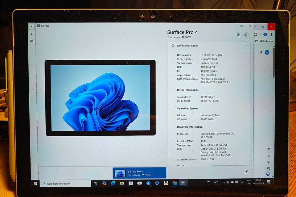Open the dropdown chevron left of Surface title
The width and height of the screenshot is (296, 197).
point(31,26)
